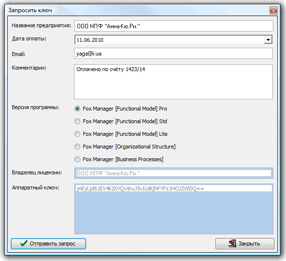
Task: Focus the Email field with yaga@i.ua
Action: click(x=174, y=54)
